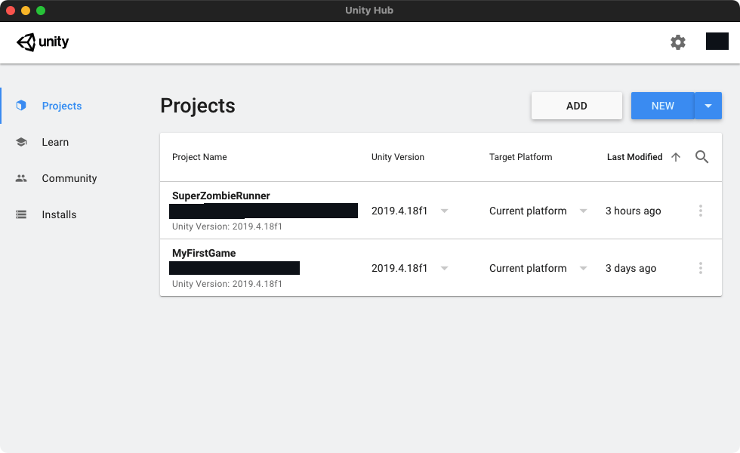Click the Unity Version column header

pyautogui.click(x=397, y=157)
